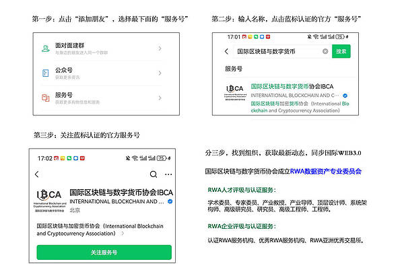The image size is (404, 274).
Task: Expand the profile description chevron arrow
Action: 122,234
